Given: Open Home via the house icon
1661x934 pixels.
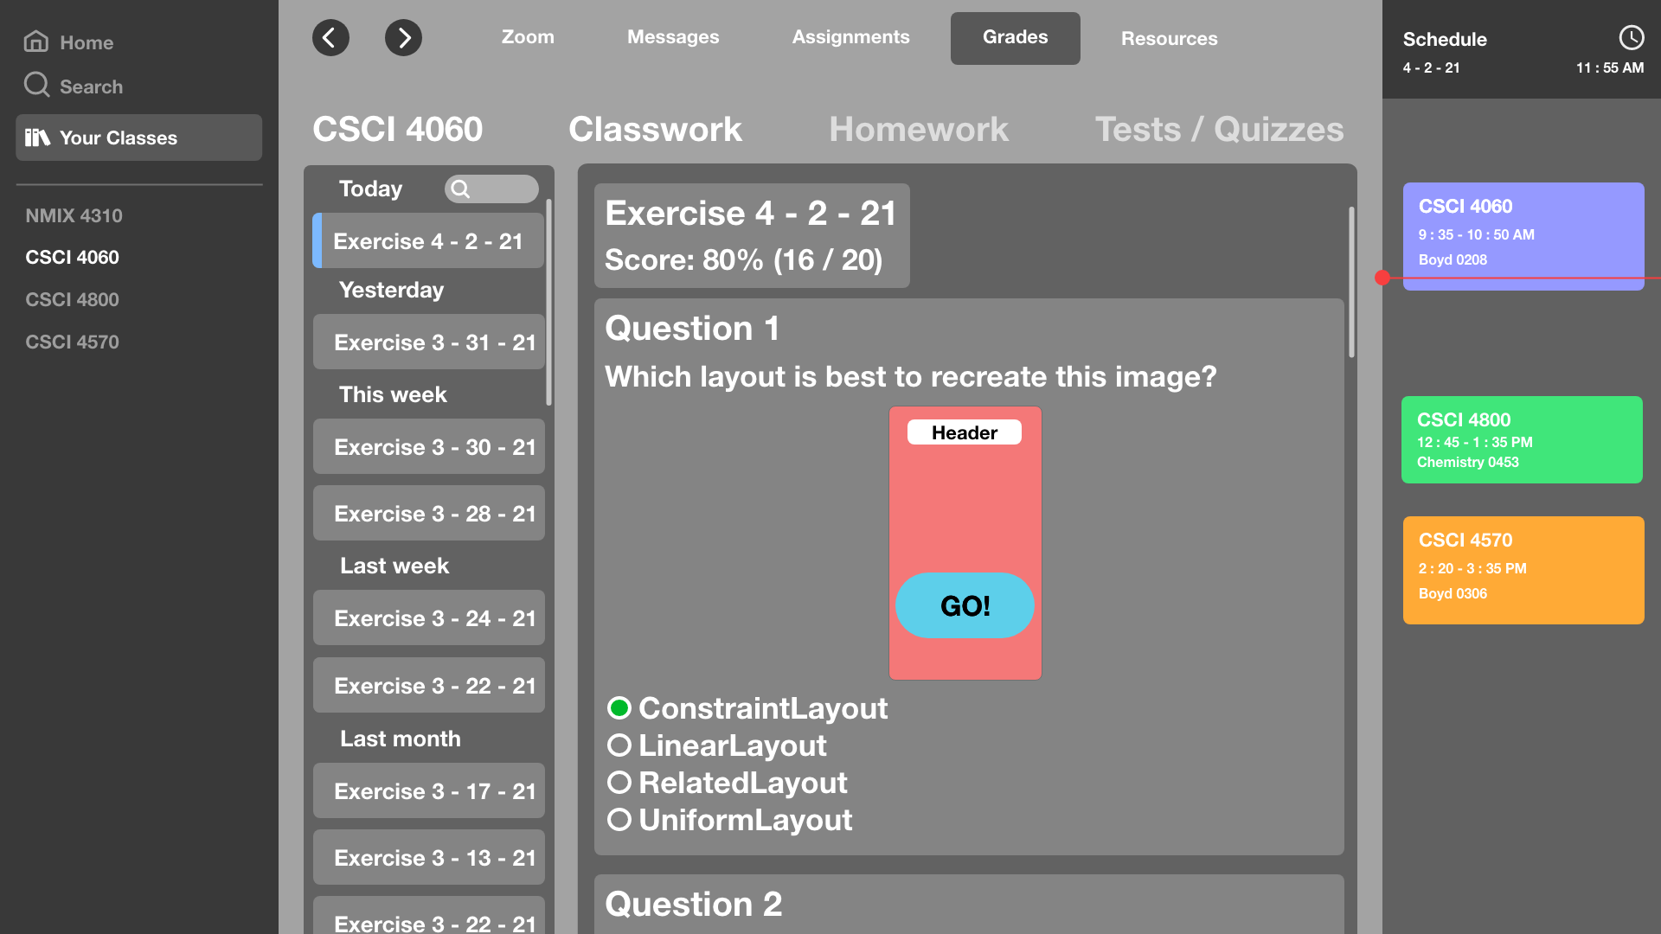Looking at the screenshot, I should tap(36, 42).
